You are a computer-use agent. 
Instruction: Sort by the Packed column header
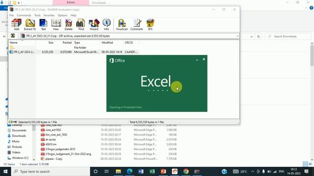[x=63, y=43]
